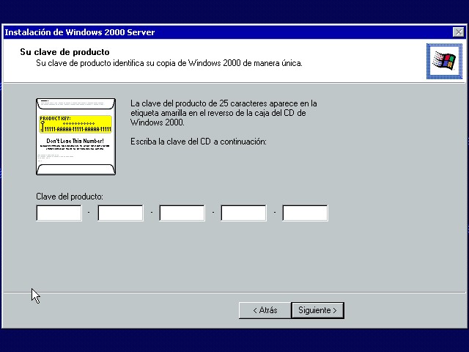Close the Windows 2000 Server setup dialog
Viewport: 469px width, 352px height.
458,32
